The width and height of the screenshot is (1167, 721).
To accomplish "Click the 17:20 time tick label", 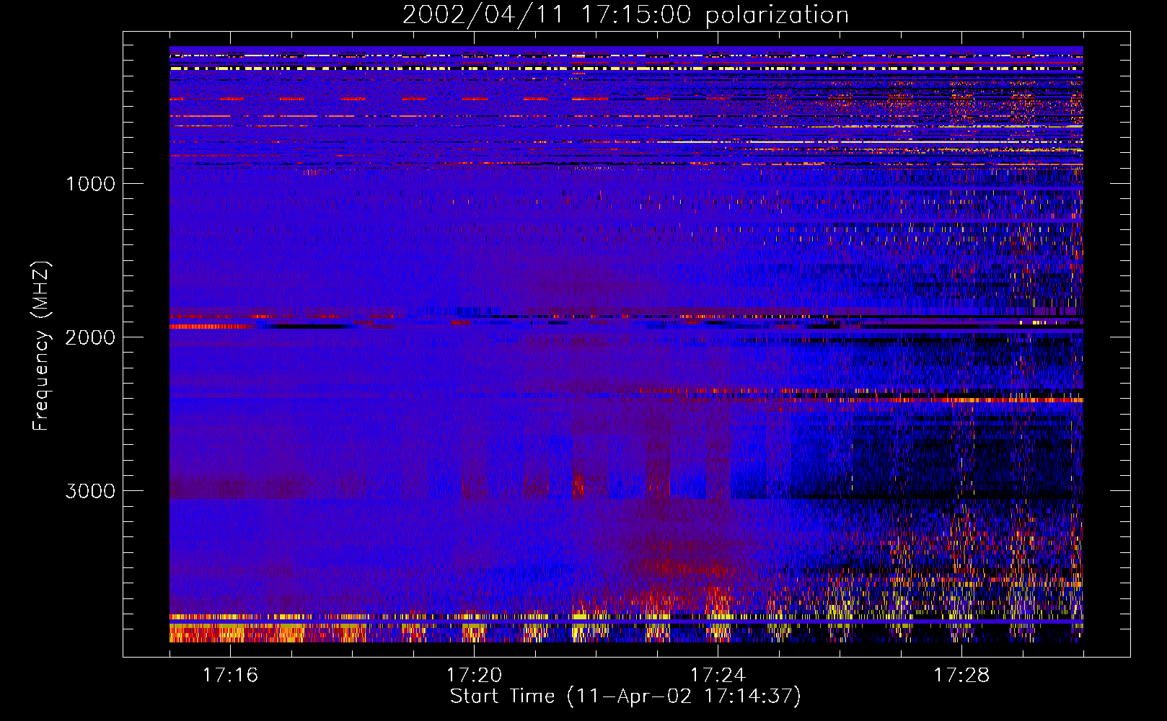I will [x=474, y=675].
